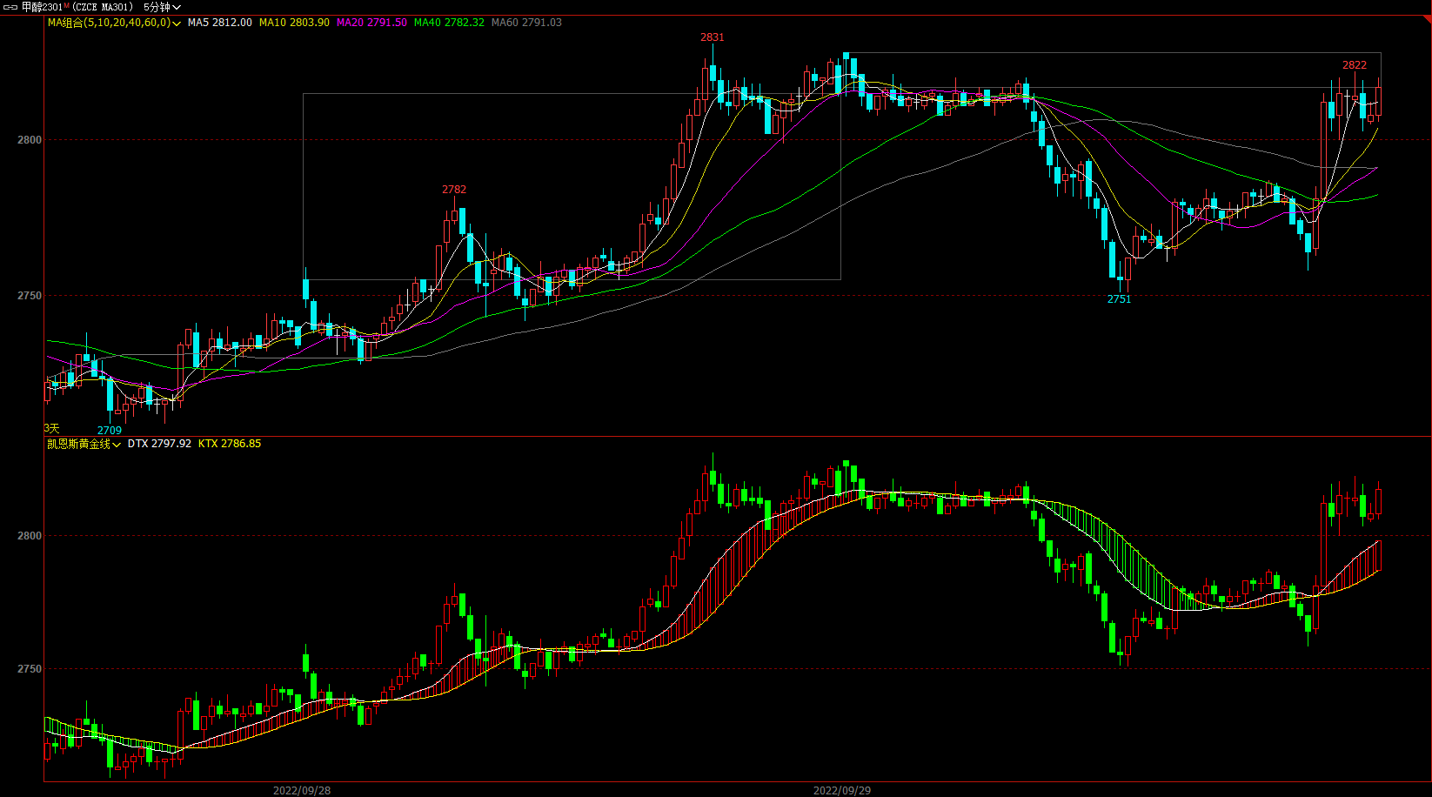The height and width of the screenshot is (797, 1432).
Task: Click the 2709 low price marker
Action: [110, 431]
